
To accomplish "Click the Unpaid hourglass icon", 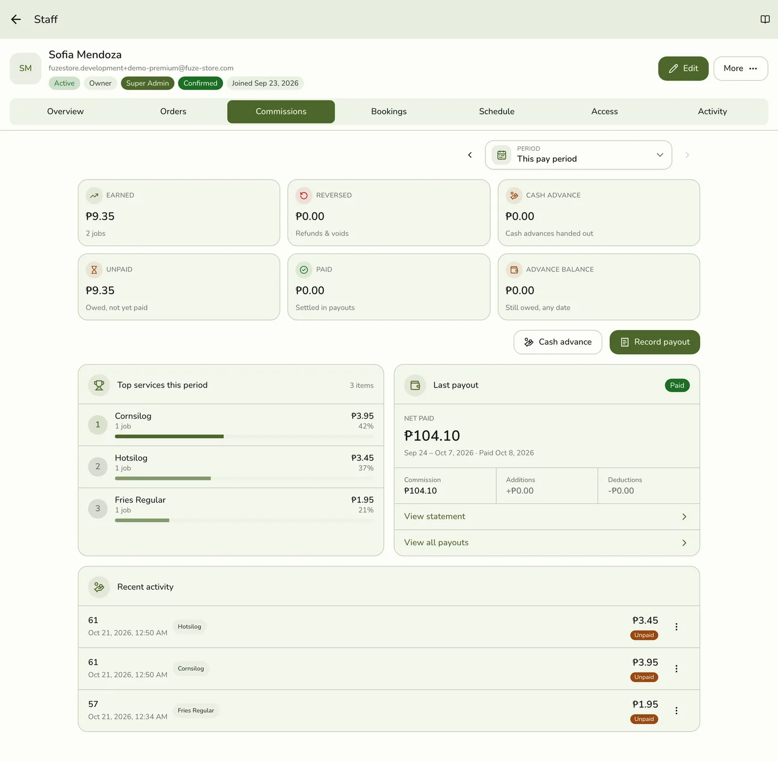I will [x=94, y=270].
